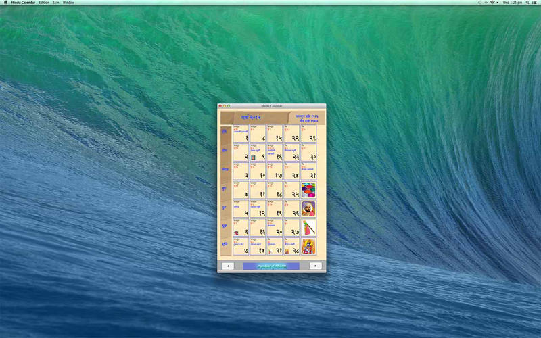Select date 25 (२५) cell
Viewport: 541px width, 338px height.
pyautogui.click(x=291, y=190)
